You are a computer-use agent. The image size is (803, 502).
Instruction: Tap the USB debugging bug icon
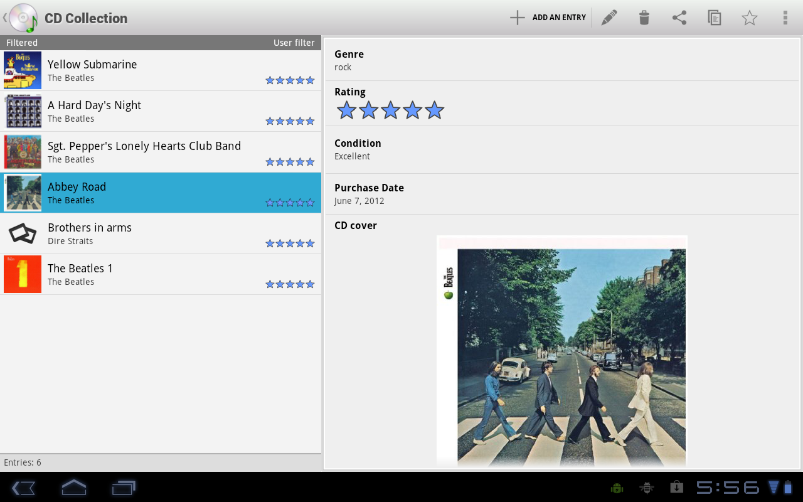[646, 488]
